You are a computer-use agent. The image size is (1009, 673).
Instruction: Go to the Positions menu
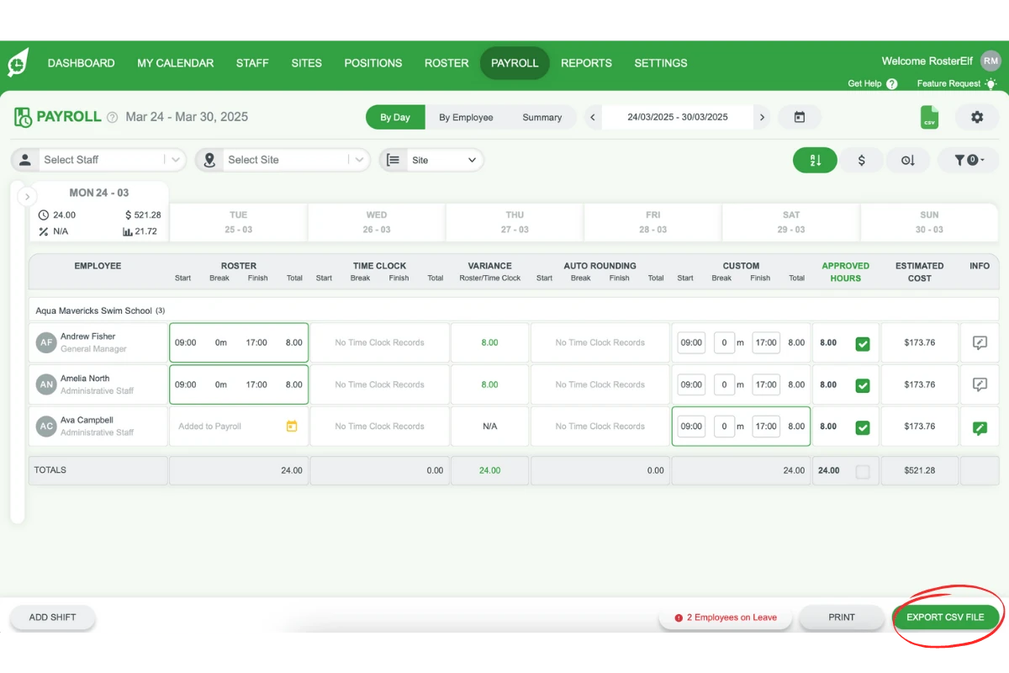tap(373, 63)
